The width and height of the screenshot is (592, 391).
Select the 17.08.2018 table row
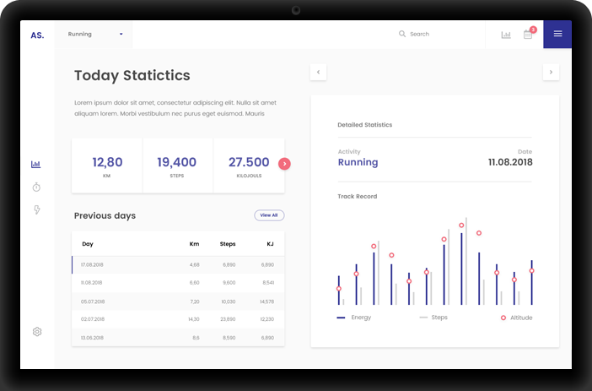point(178,264)
